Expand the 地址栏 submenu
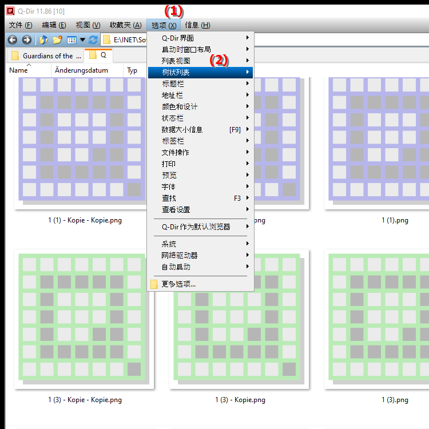Image resolution: width=429 pixels, height=429 pixels. (200, 95)
